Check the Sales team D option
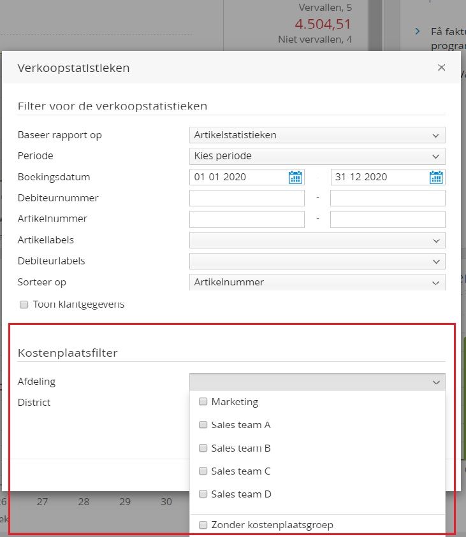 coord(203,494)
